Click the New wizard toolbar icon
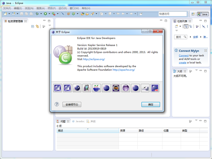212x159 pixels. click(x=5, y=14)
